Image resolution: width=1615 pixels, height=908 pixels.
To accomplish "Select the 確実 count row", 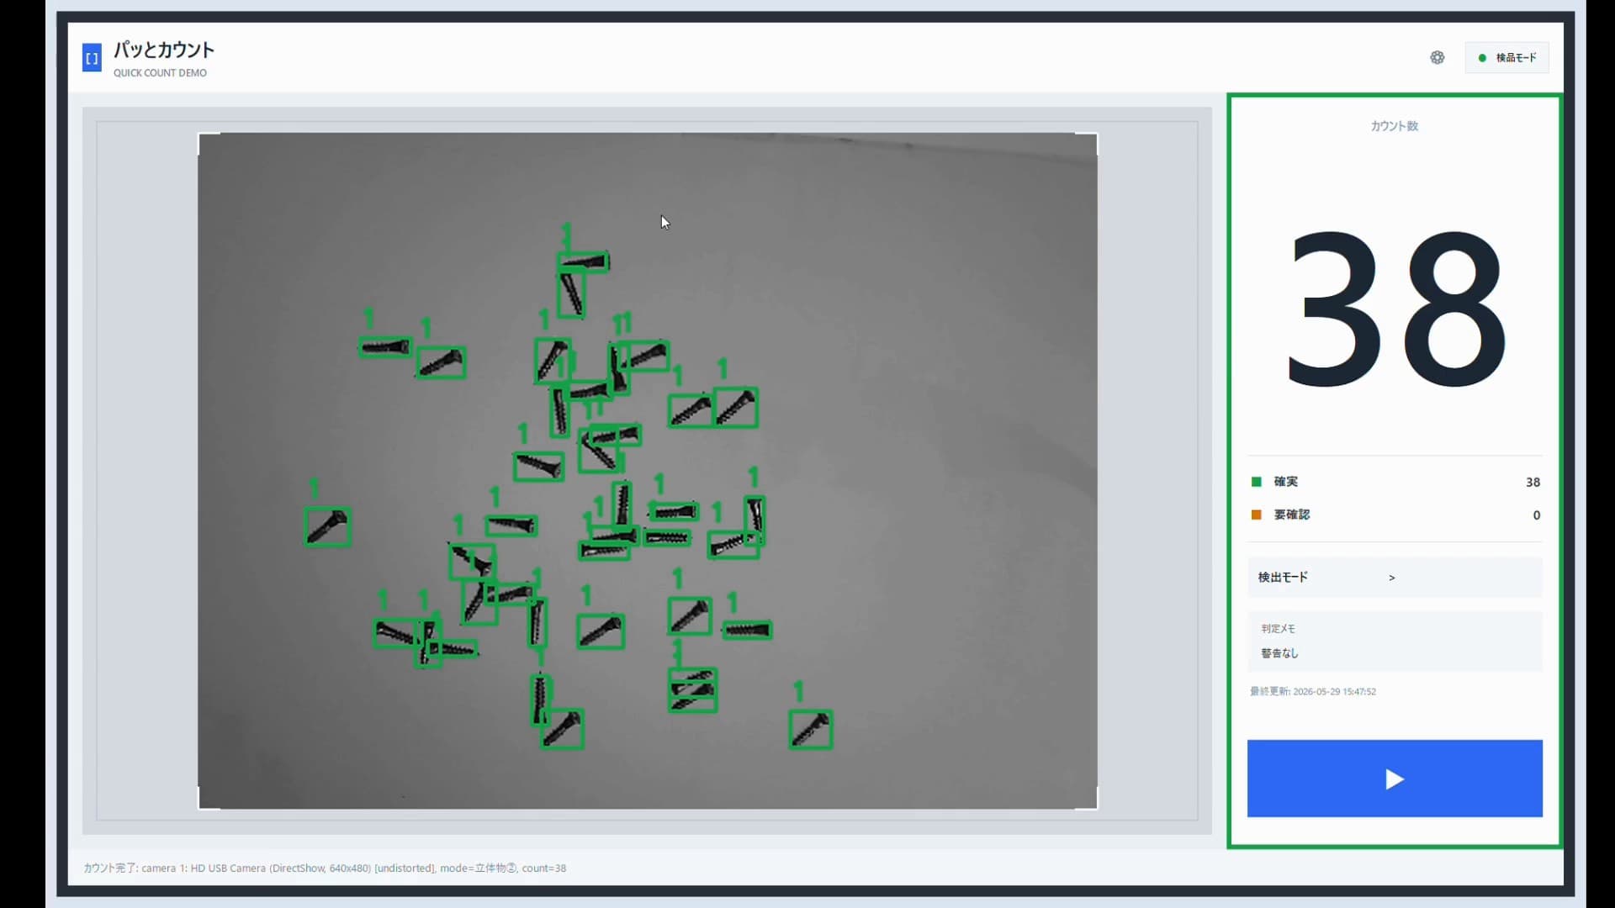I will coord(1395,482).
